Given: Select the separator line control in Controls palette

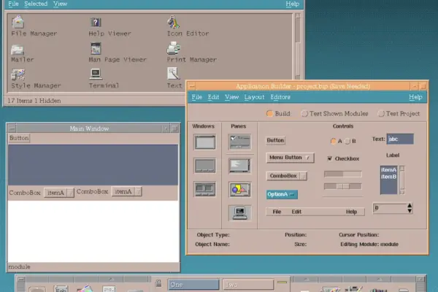Looking at the screenshot, I should [x=343, y=196].
